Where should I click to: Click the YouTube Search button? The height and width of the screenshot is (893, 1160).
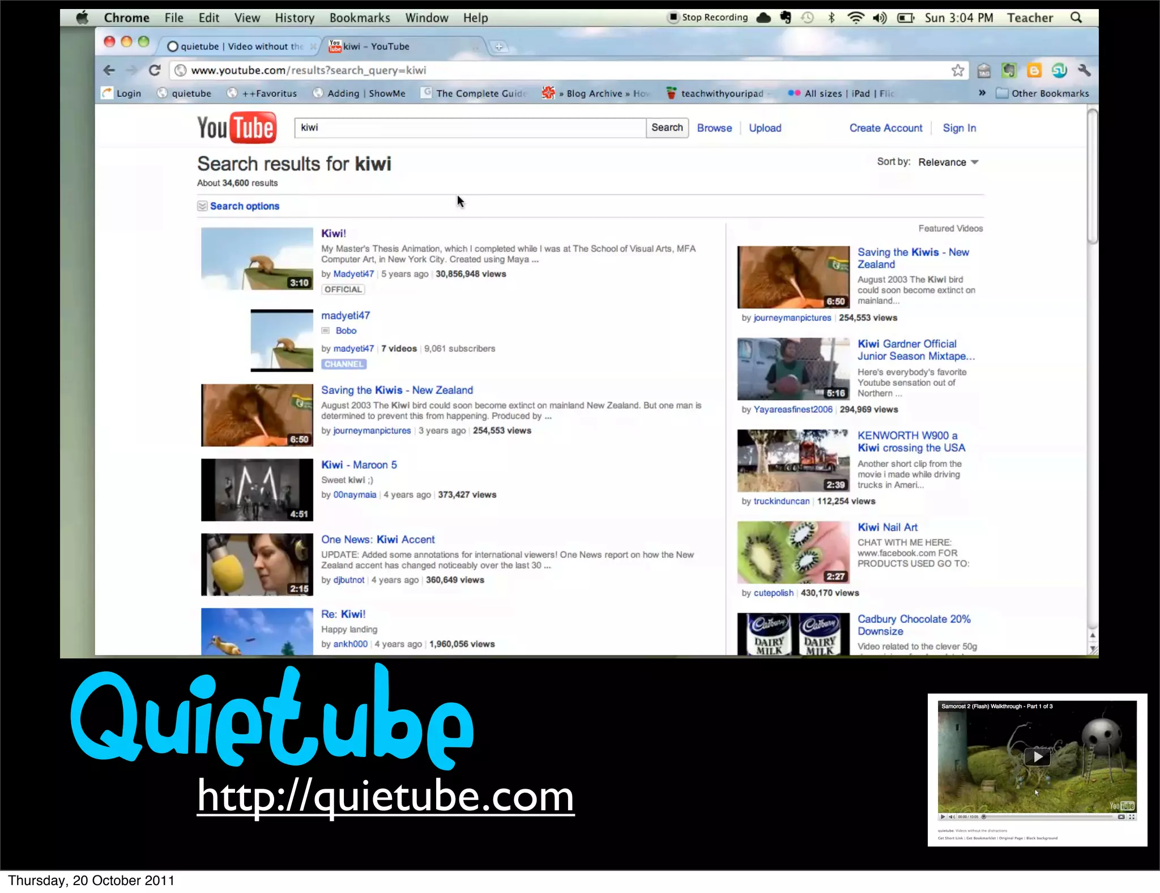(x=667, y=127)
